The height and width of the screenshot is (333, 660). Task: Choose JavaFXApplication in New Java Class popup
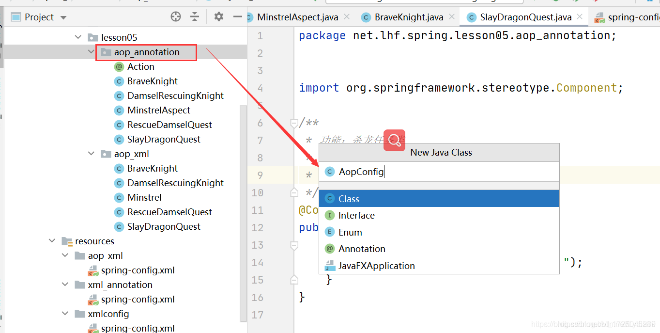coord(439,266)
